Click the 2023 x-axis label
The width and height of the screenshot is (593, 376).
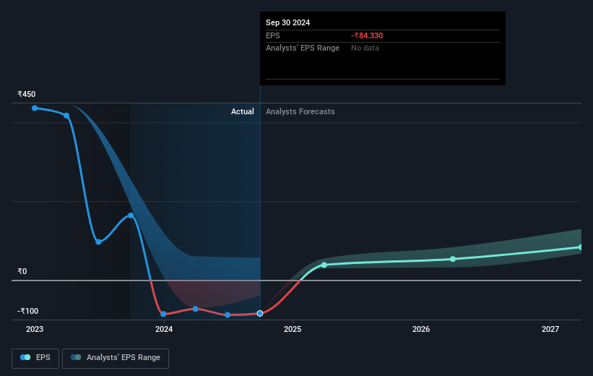[x=35, y=330]
